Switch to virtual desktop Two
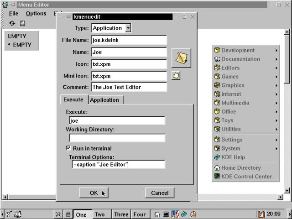292x219 pixels. [x=99, y=214]
